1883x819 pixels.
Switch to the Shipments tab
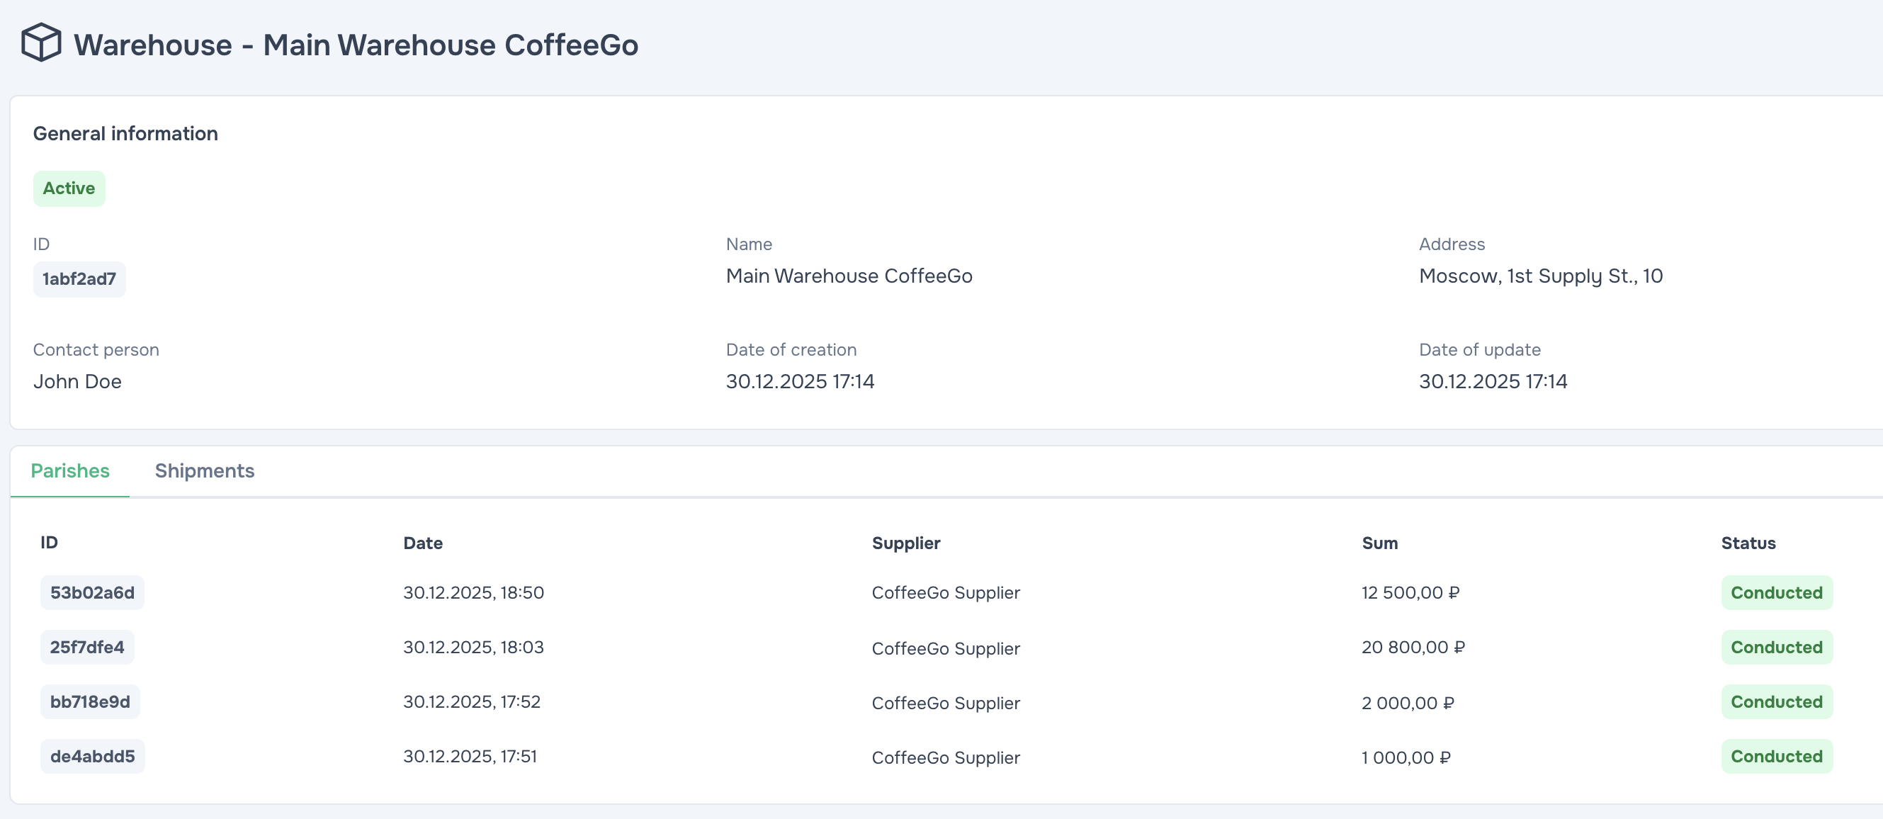click(204, 471)
